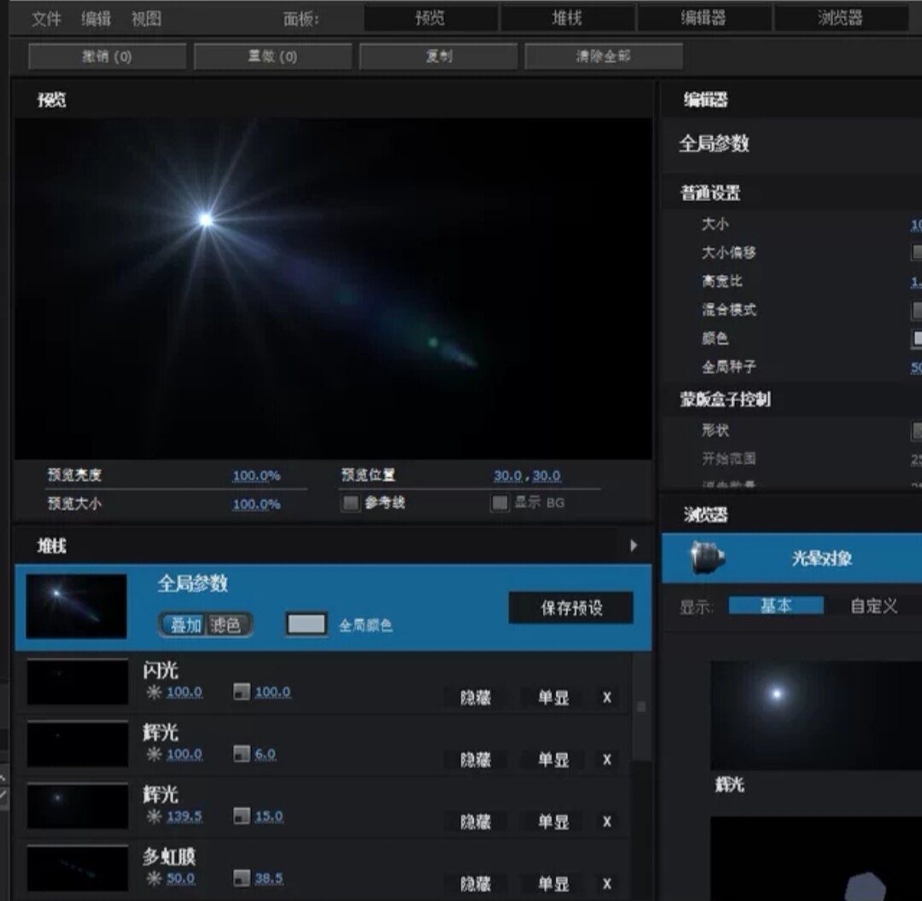The image size is (922, 901).
Task: Enable the 参考线 checkbox
Action: 350,503
